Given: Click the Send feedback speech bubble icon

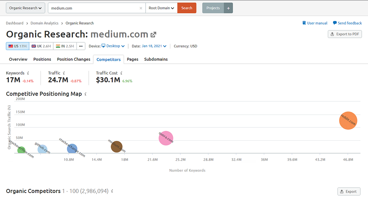Looking at the screenshot, I should coord(335,23).
